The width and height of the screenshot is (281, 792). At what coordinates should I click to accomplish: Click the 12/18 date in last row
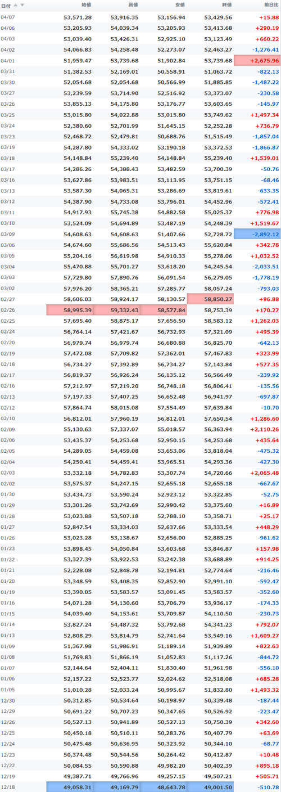[x=8, y=787]
